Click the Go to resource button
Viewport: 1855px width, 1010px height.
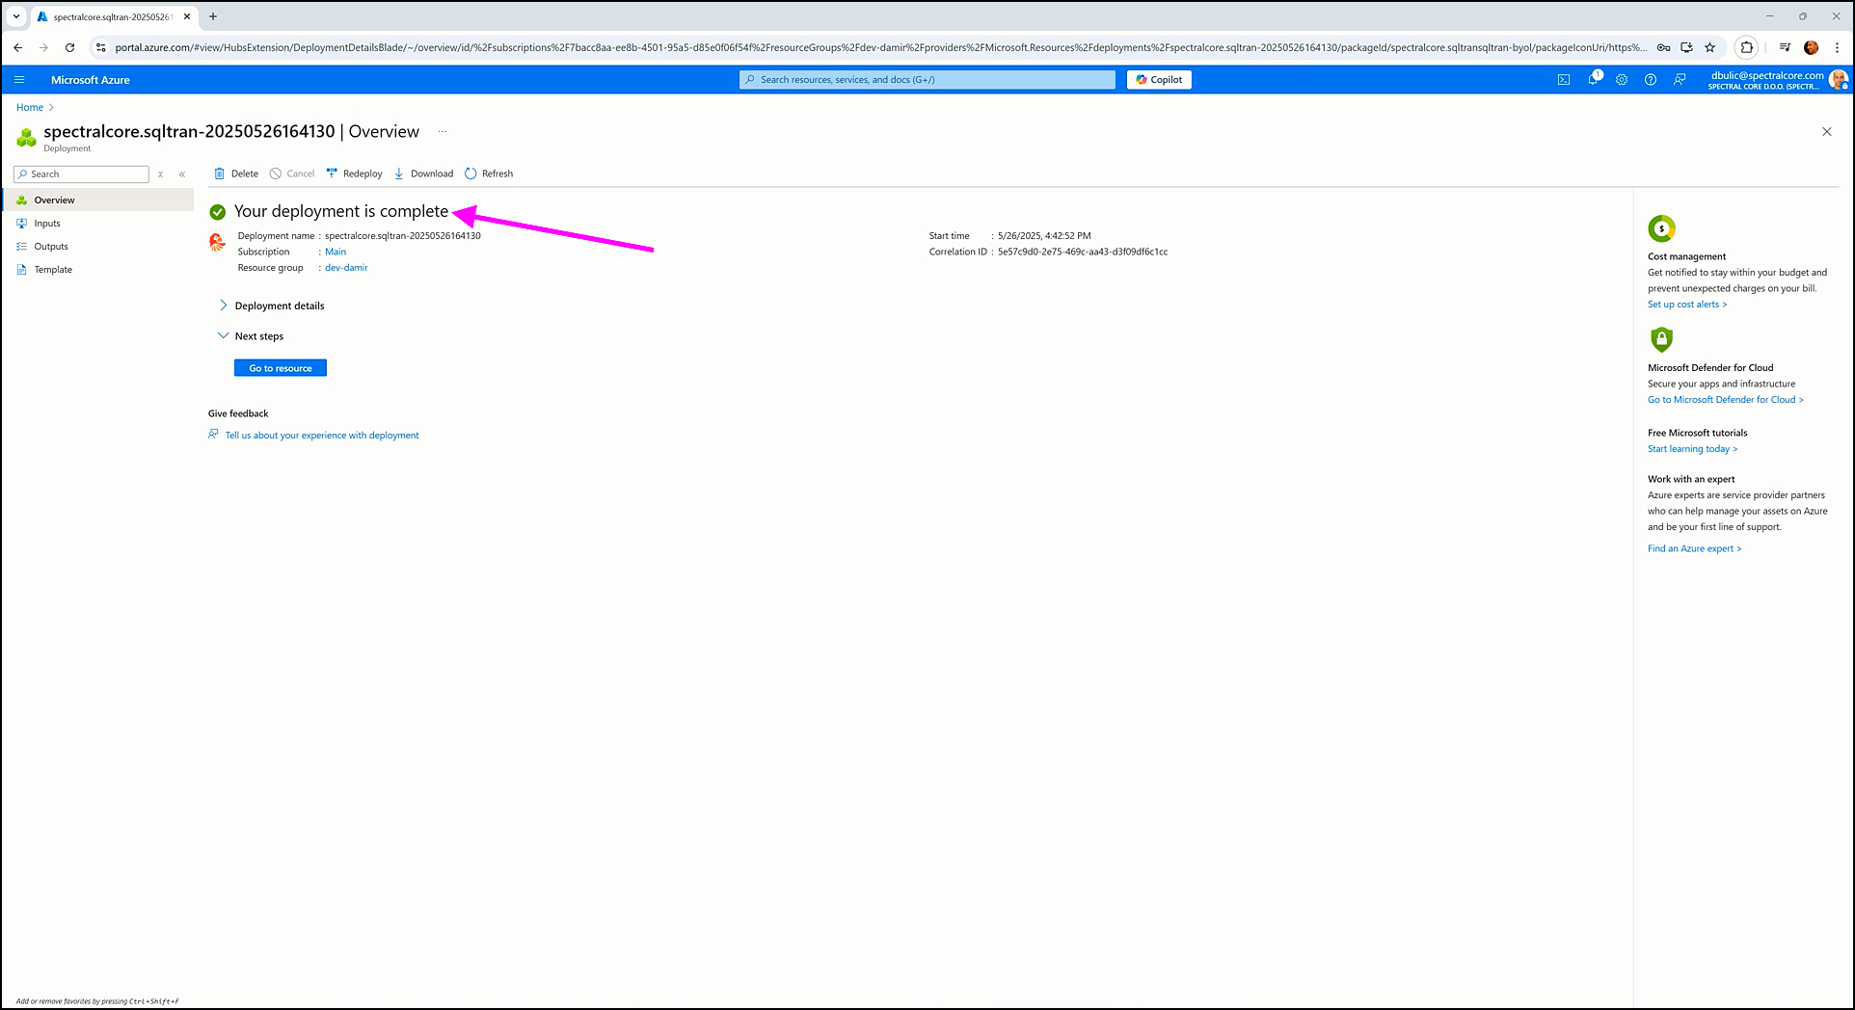[281, 368]
